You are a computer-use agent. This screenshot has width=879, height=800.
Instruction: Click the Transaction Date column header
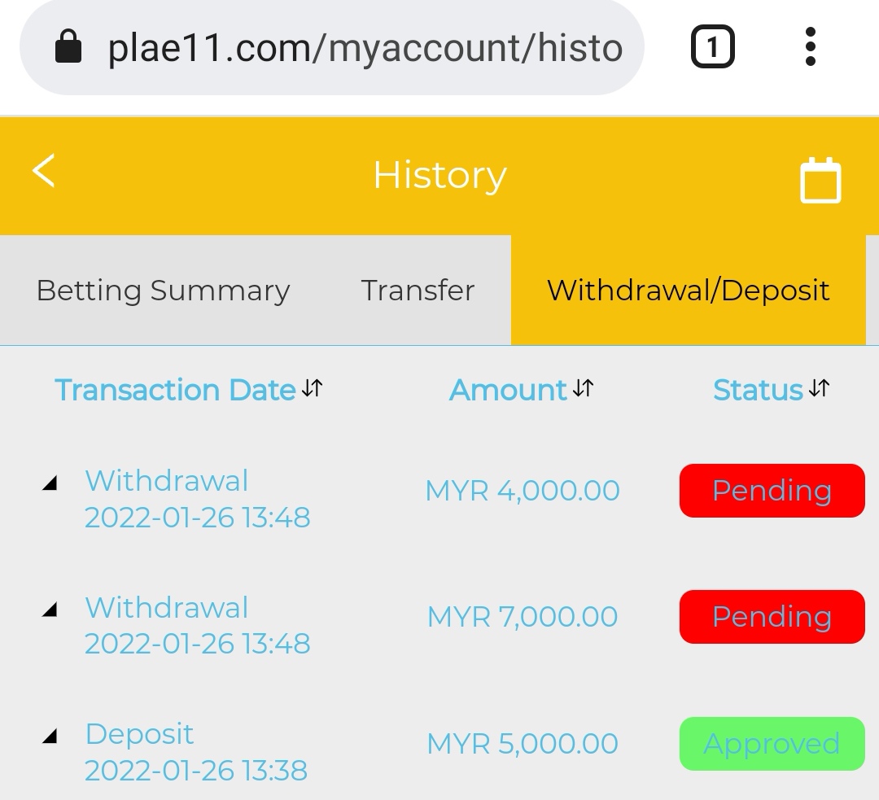coord(175,390)
